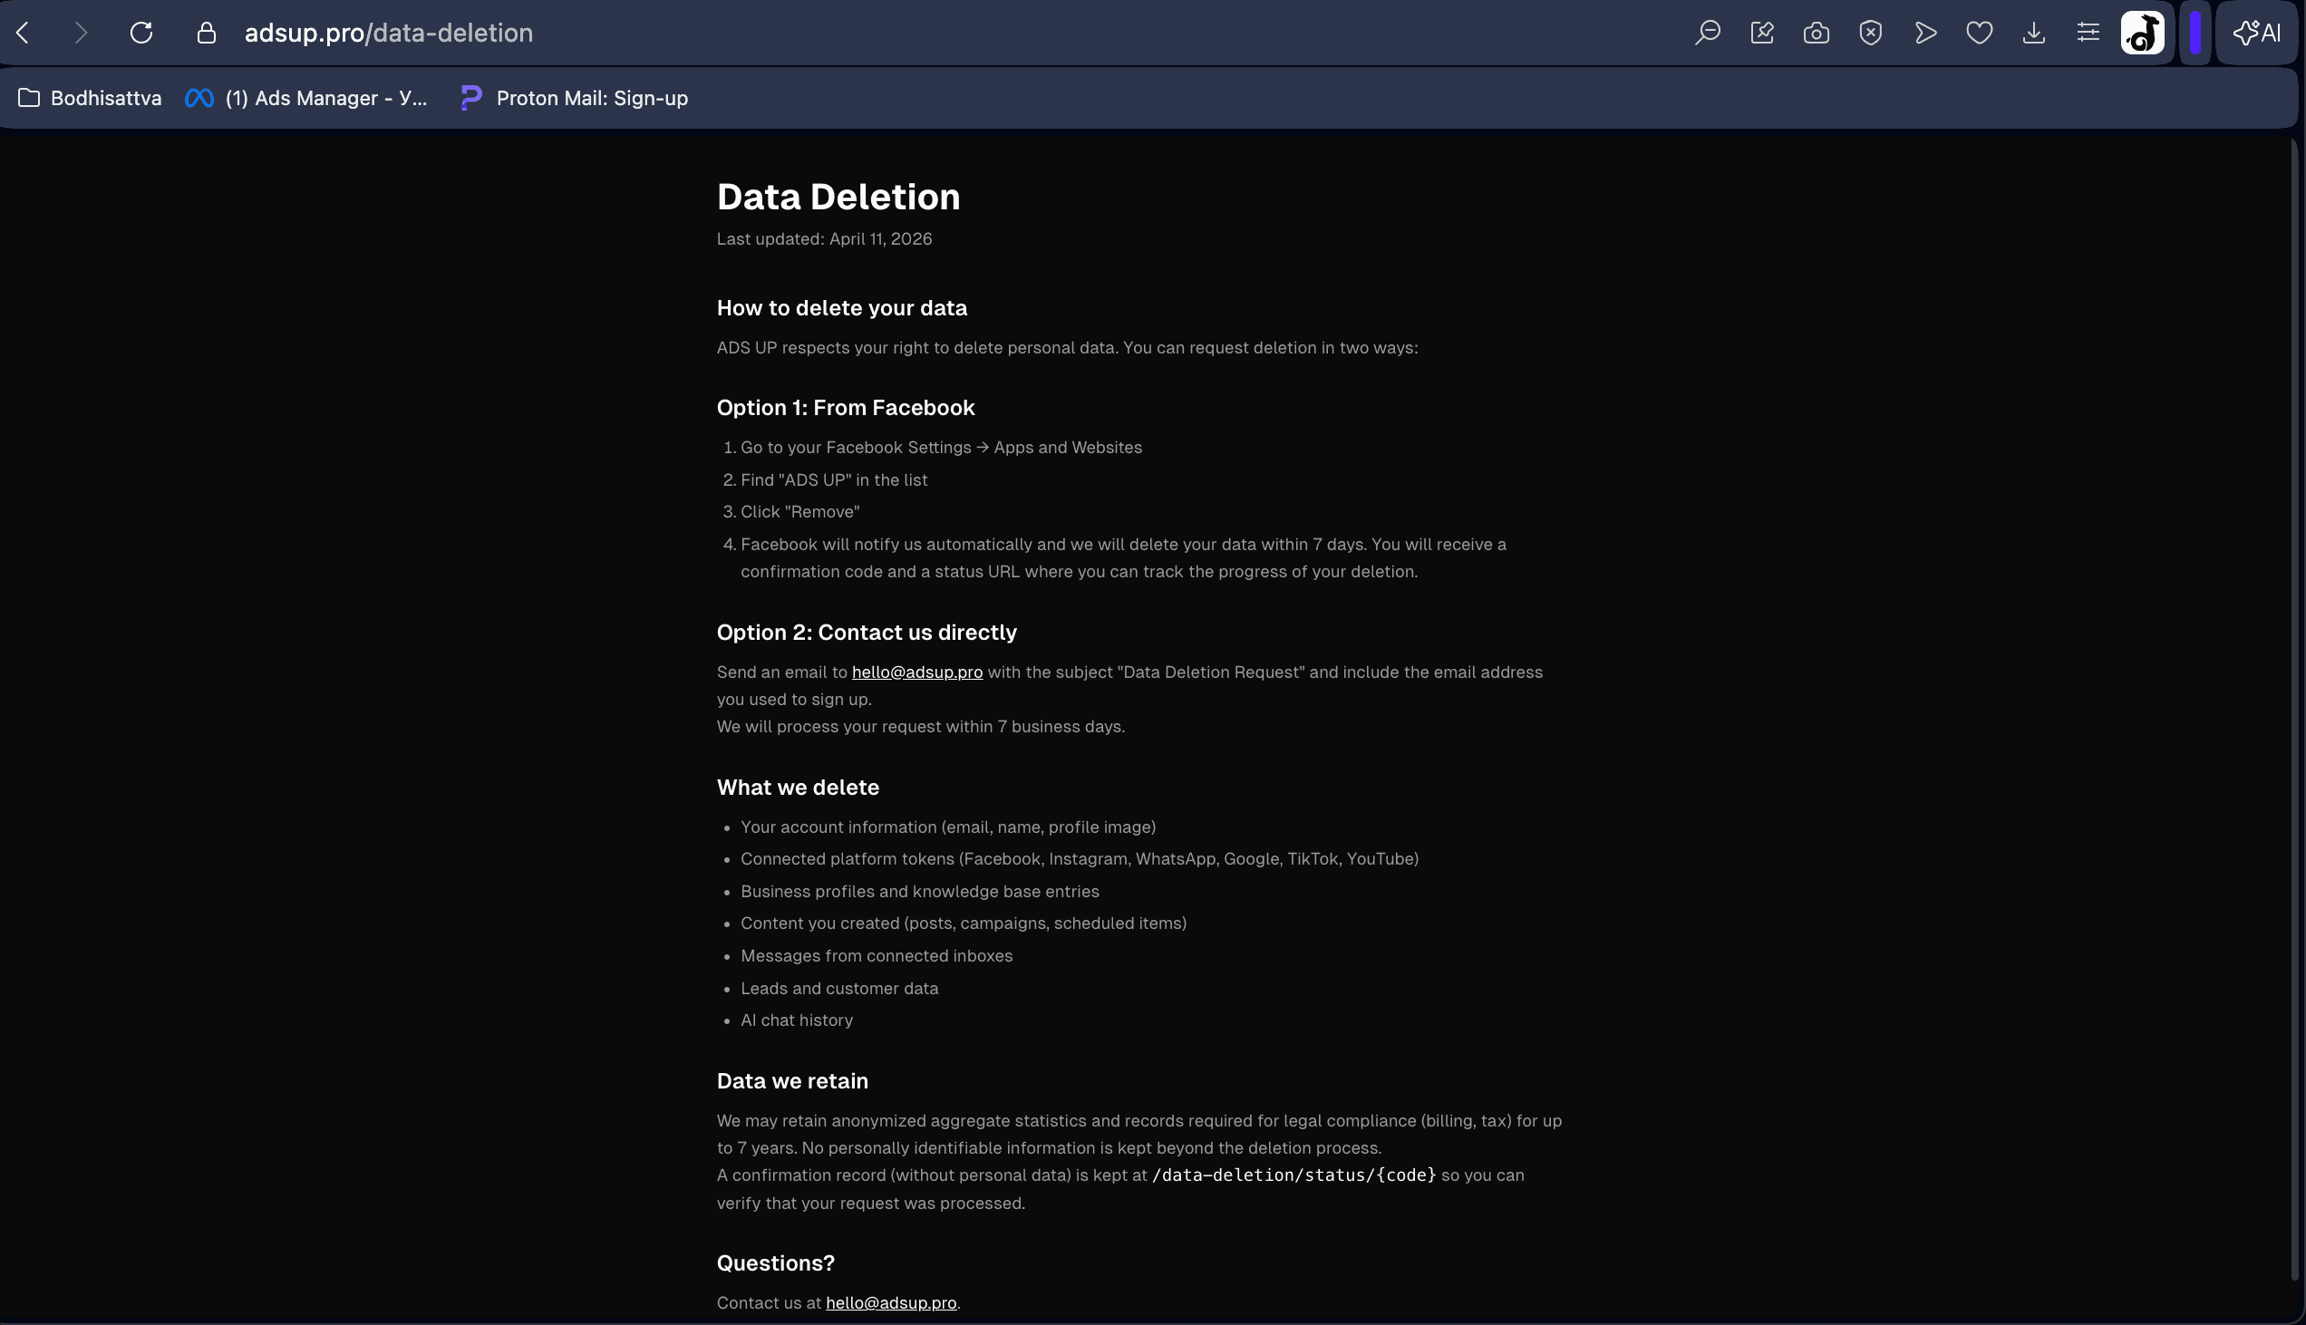Open the Proton Mail: Sign-up bookmark
The width and height of the screenshot is (2306, 1325).
pyautogui.click(x=573, y=97)
